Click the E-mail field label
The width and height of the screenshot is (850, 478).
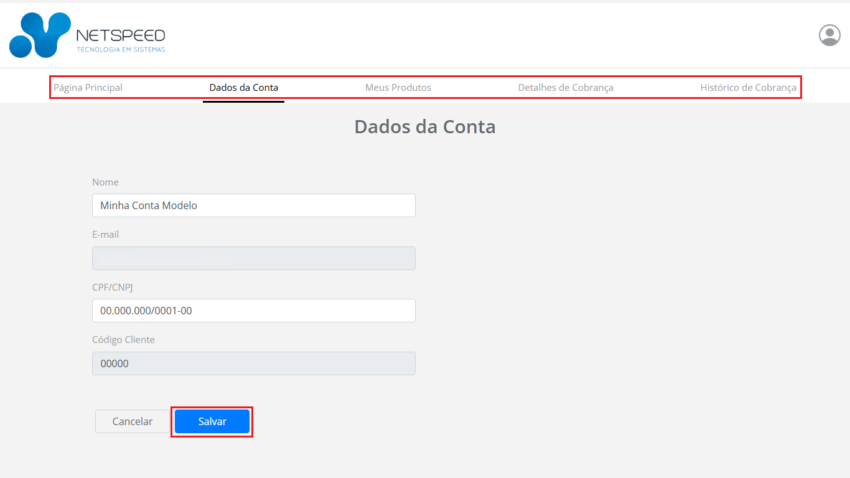(x=105, y=235)
